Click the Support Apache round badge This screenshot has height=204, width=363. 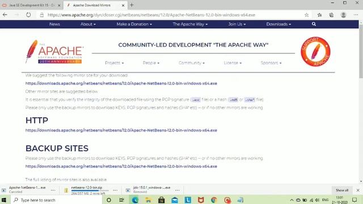pyautogui.click(x=315, y=52)
